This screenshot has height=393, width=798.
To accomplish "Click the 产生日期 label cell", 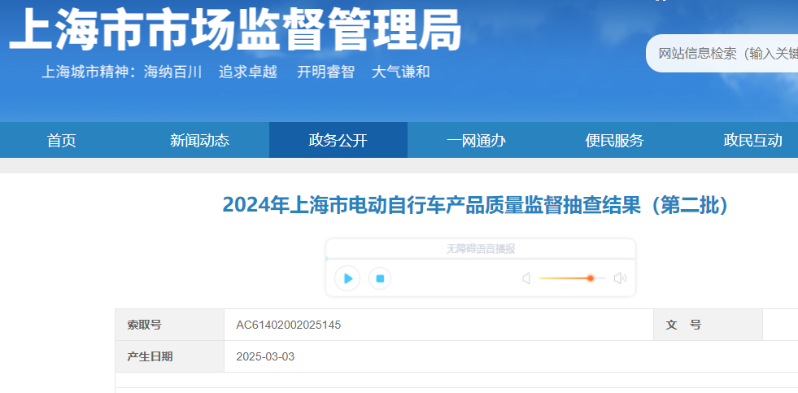I will (x=169, y=356).
